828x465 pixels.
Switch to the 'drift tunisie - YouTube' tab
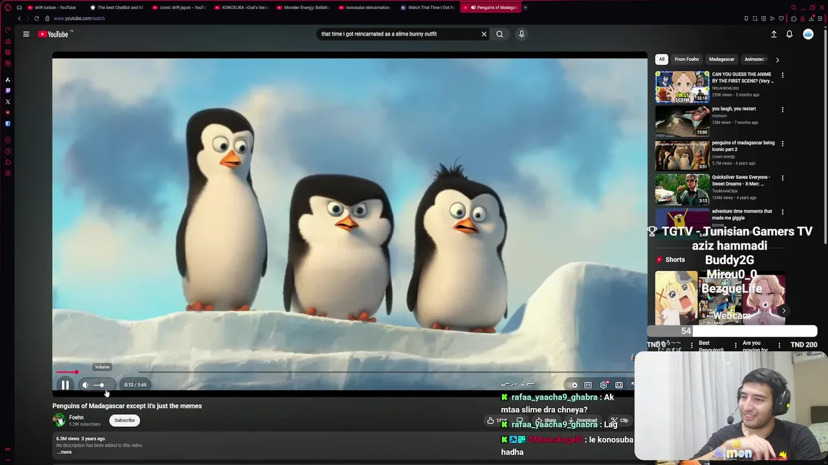click(54, 8)
